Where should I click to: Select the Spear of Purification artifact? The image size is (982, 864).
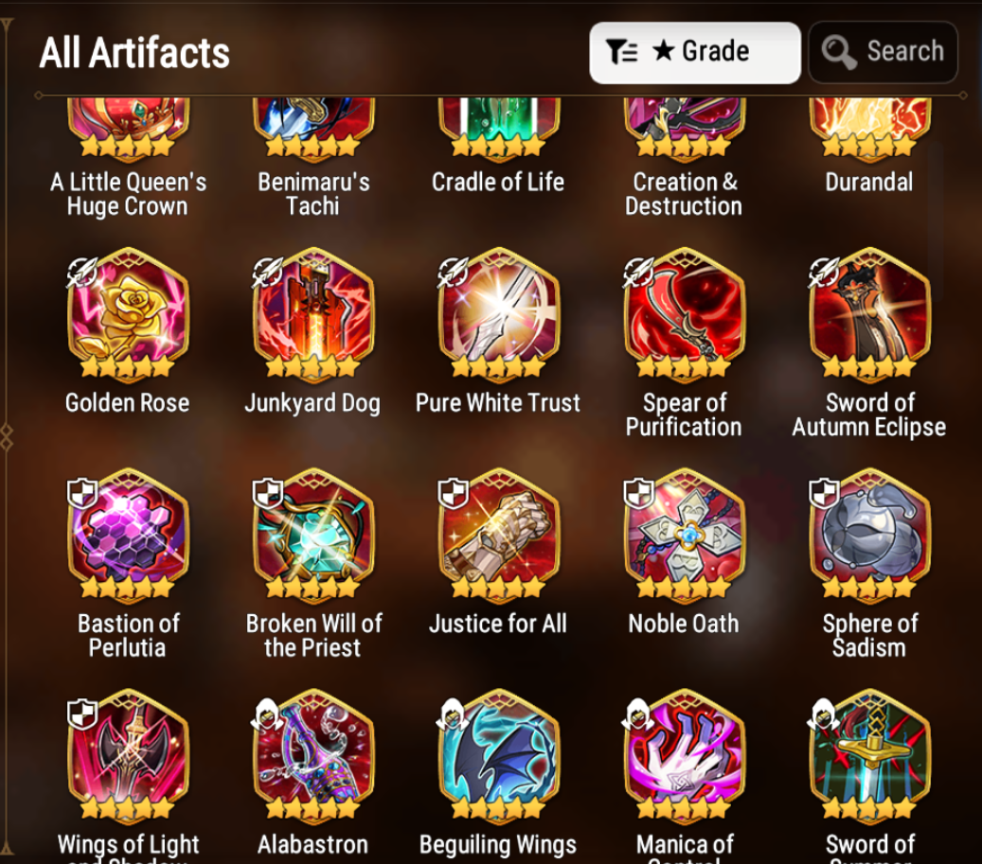click(x=684, y=315)
